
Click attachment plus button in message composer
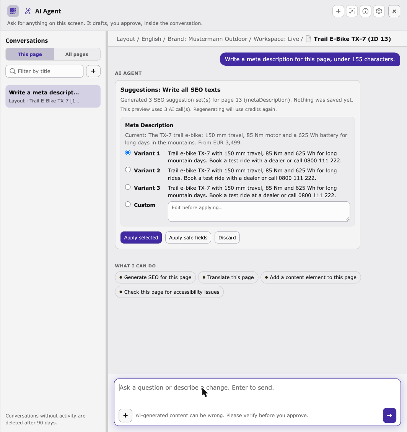(x=125, y=416)
